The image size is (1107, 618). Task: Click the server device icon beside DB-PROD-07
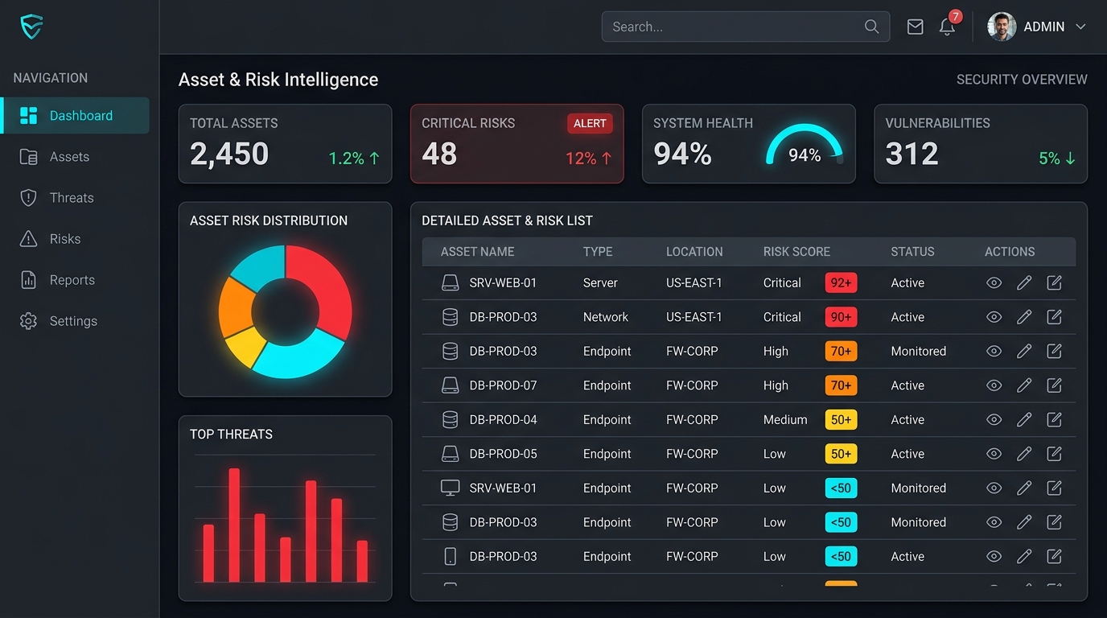(451, 385)
